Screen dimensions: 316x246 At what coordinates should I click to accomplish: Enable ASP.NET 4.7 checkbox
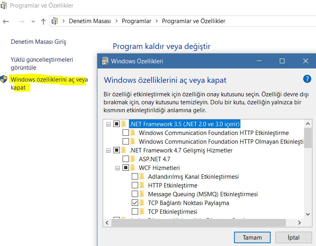pos(126,159)
